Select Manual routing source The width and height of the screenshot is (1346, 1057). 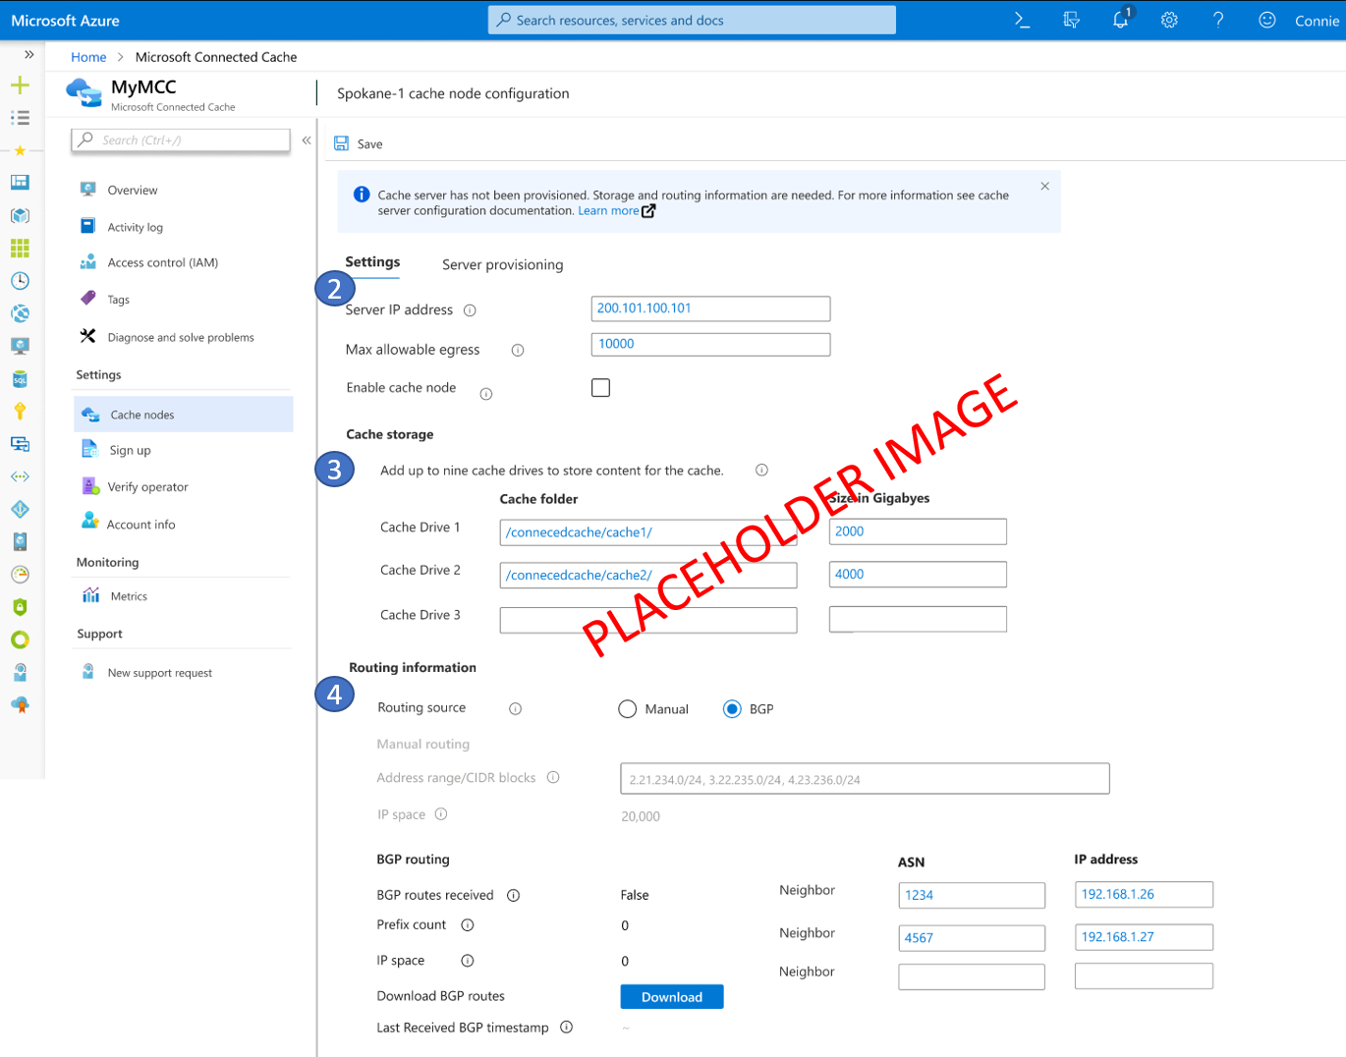(x=628, y=709)
